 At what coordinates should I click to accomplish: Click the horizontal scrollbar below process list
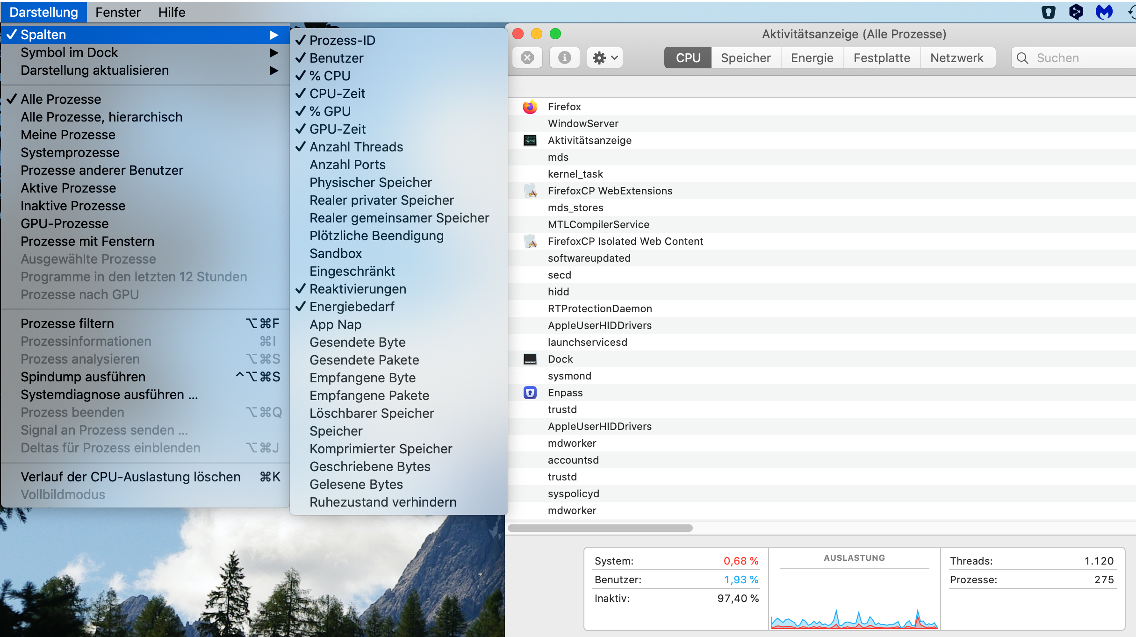pyautogui.click(x=600, y=528)
